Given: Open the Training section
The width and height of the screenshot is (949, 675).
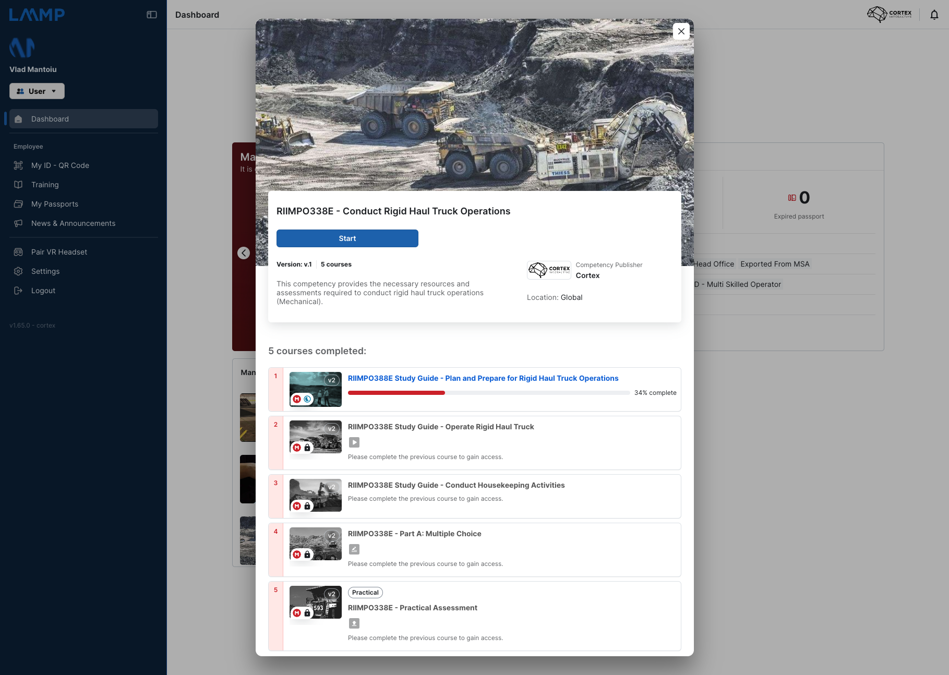Looking at the screenshot, I should pos(83,185).
